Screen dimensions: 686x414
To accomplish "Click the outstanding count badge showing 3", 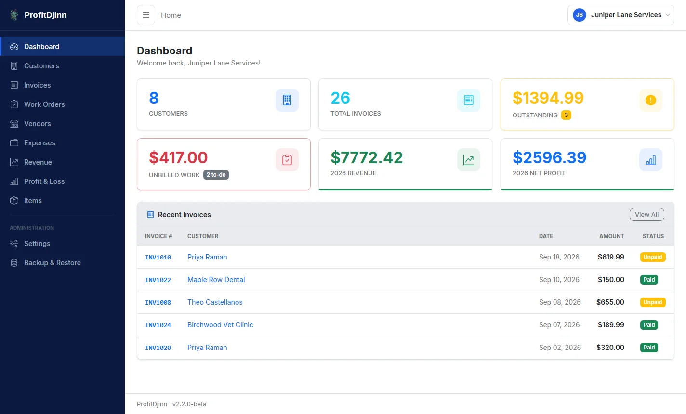I will pyautogui.click(x=567, y=115).
